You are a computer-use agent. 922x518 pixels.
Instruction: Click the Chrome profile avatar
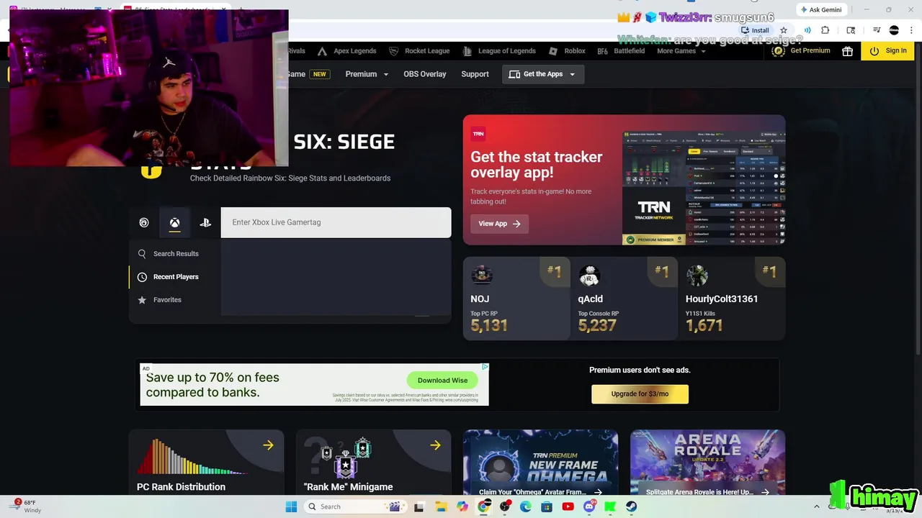tap(894, 30)
